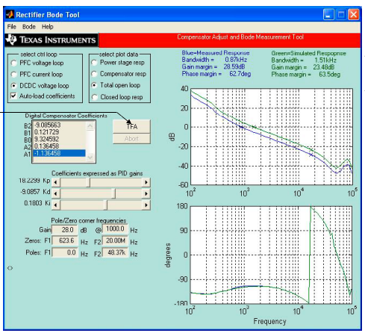Select PFC current loop radio button
365x336 pixels.
[14, 74]
